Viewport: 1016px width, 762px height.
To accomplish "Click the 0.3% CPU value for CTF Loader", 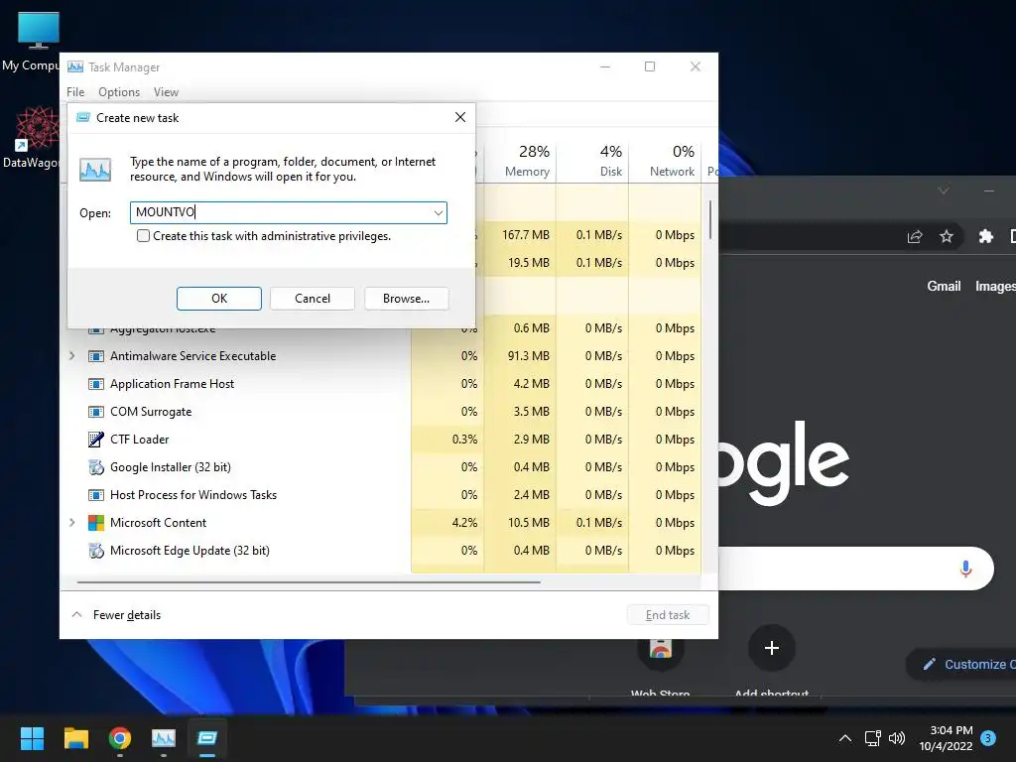I will 464,440.
